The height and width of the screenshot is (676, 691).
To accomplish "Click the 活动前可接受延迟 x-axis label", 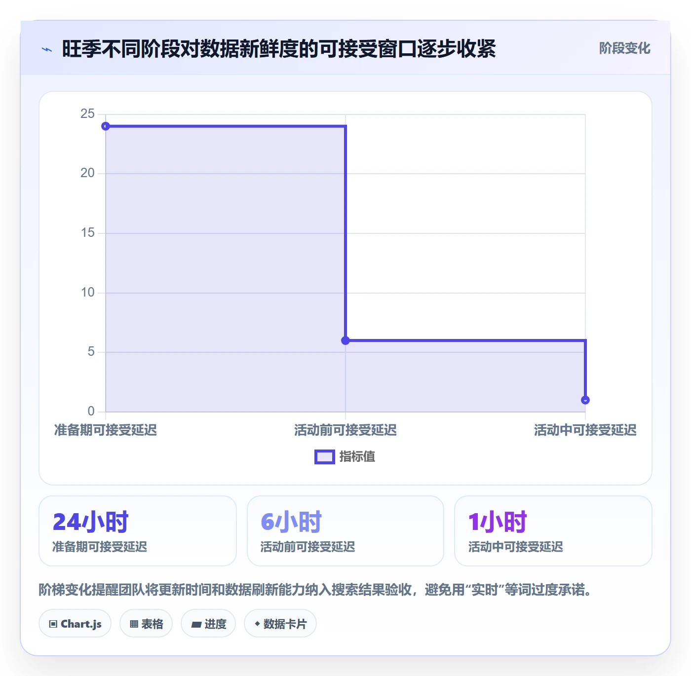I will (345, 430).
